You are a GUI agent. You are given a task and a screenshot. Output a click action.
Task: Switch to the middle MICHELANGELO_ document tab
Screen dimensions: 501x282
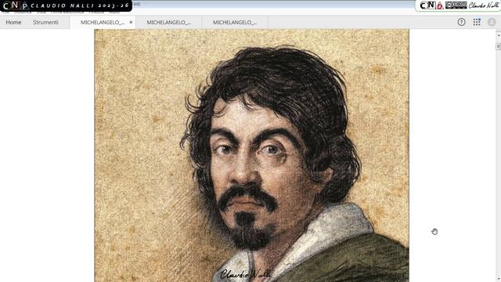(x=169, y=23)
